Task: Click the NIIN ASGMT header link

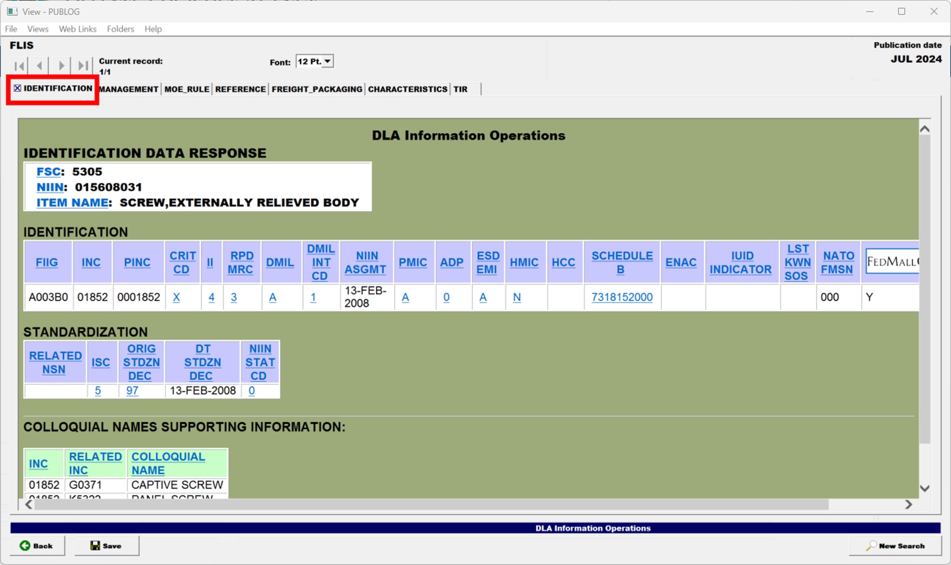Action: point(366,263)
